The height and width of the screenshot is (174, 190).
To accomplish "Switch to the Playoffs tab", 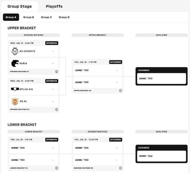I will point(54,6).
